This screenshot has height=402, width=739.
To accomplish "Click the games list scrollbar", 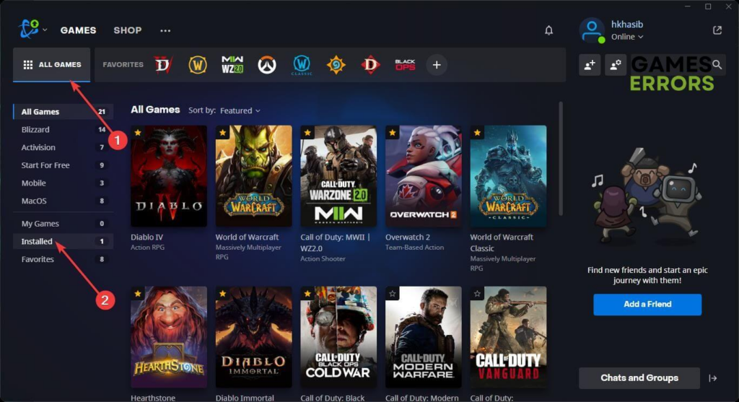I will (560, 158).
